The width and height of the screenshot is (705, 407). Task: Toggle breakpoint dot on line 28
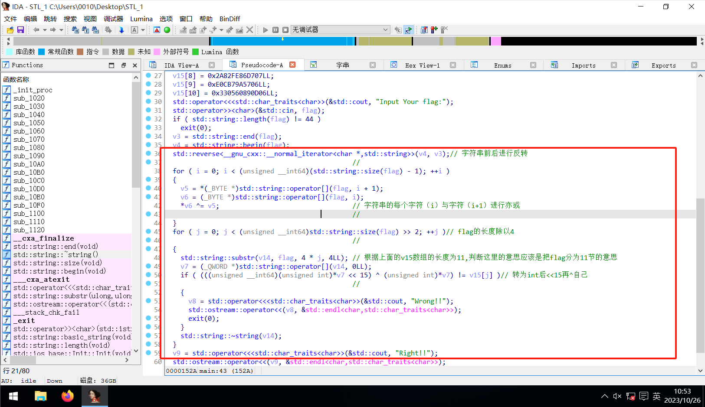148,84
